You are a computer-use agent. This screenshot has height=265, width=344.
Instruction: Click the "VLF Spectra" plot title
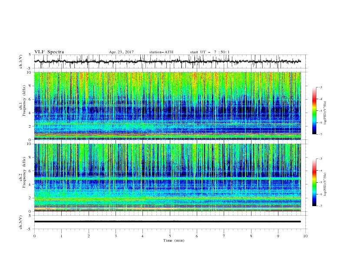[x=49, y=52]
